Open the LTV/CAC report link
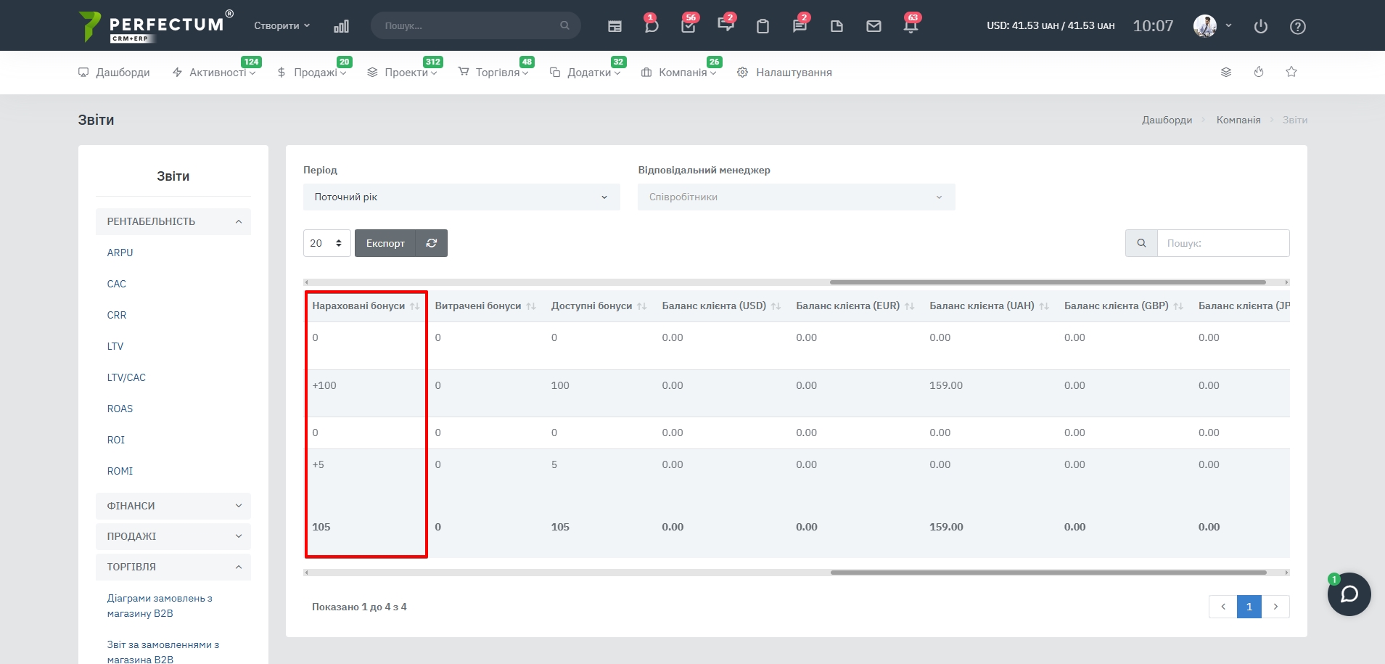This screenshot has width=1385, height=664. pyautogui.click(x=126, y=377)
